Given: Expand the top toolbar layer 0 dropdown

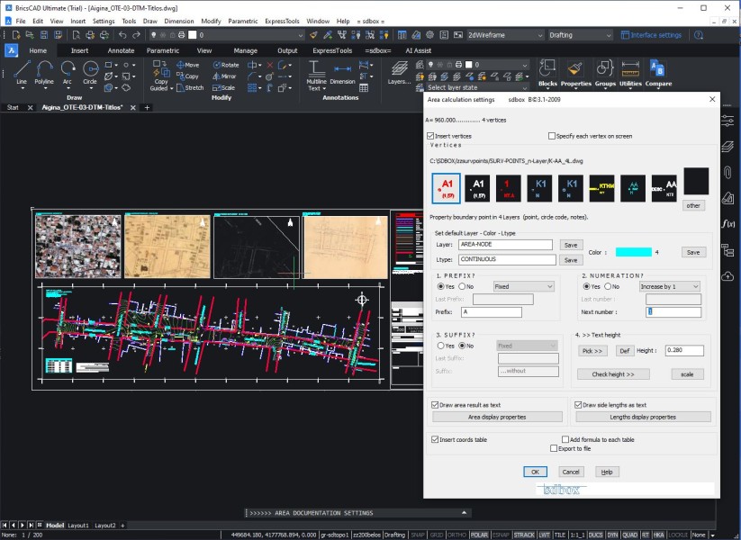Looking at the screenshot, I should pos(301,35).
